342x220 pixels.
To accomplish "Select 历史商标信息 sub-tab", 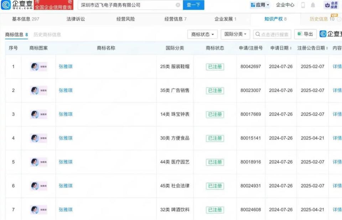I will click(x=47, y=35).
